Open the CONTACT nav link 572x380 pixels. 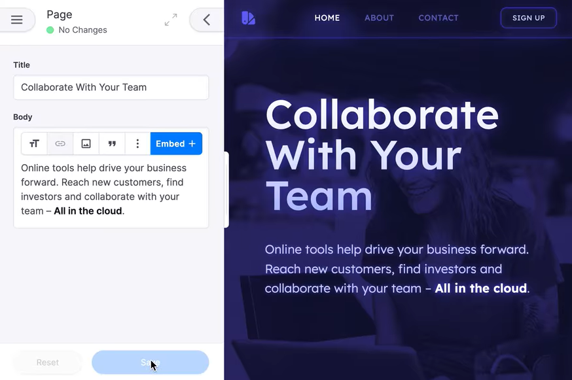click(438, 18)
